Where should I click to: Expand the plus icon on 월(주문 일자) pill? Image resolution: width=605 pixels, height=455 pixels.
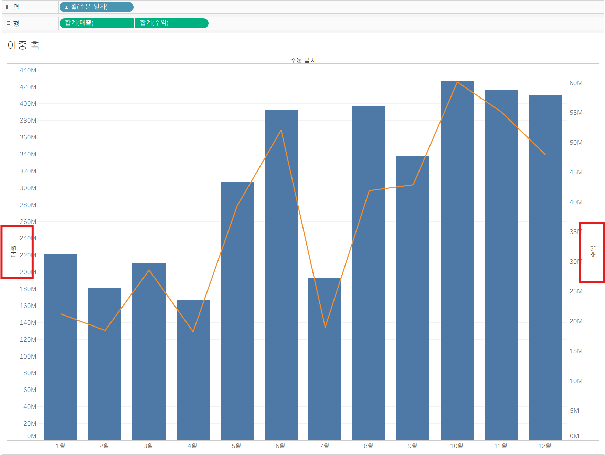click(66, 7)
